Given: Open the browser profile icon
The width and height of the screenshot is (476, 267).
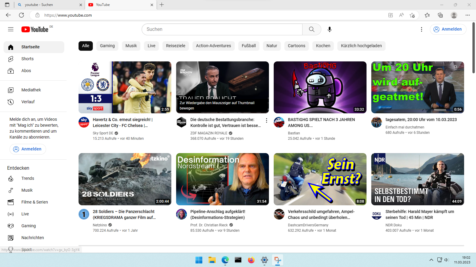Looking at the screenshot, I should coord(454,15).
